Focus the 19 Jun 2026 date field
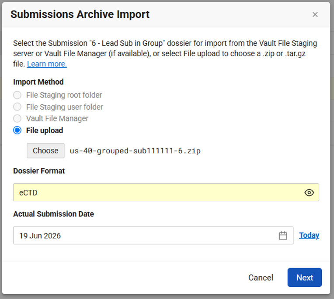The width and height of the screenshot is (334, 299). [153, 235]
